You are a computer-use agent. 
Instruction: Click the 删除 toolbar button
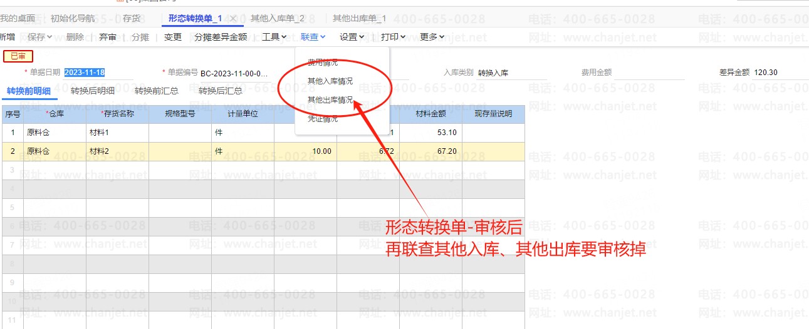coord(75,37)
